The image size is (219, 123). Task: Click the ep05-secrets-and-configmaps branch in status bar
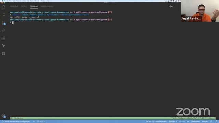pyautogui.click(x=16, y=122)
